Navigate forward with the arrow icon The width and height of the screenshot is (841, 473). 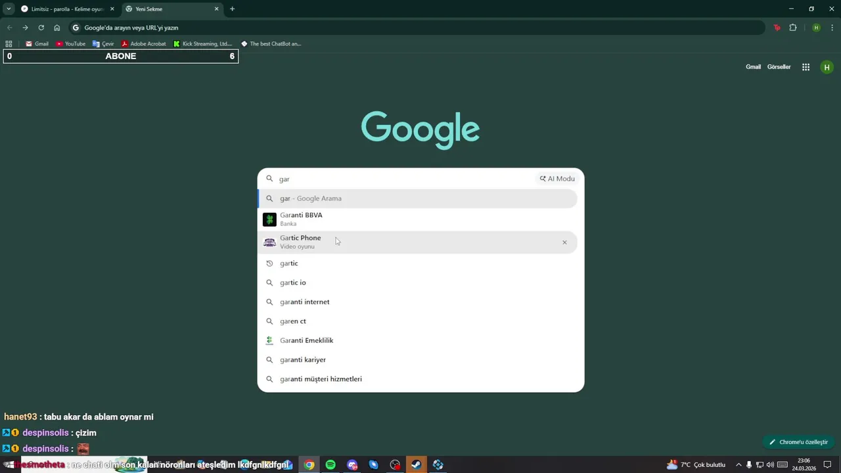point(25,28)
